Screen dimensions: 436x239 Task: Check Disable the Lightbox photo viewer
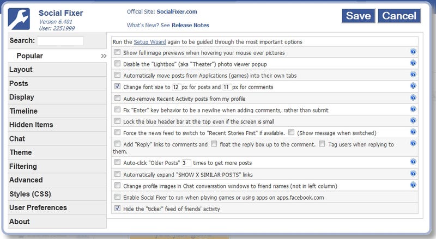[118, 64]
